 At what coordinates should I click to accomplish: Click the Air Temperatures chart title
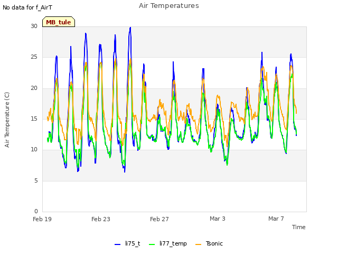tap(169, 6)
